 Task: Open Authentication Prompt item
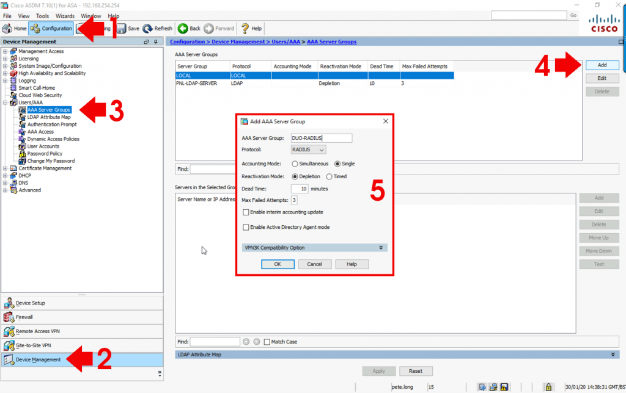[52, 124]
